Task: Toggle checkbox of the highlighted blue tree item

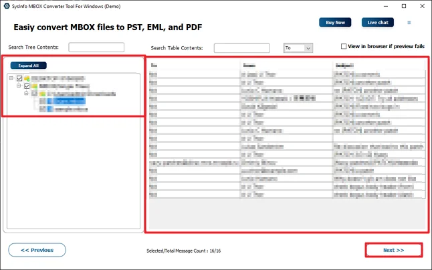Action: pos(42,102)
